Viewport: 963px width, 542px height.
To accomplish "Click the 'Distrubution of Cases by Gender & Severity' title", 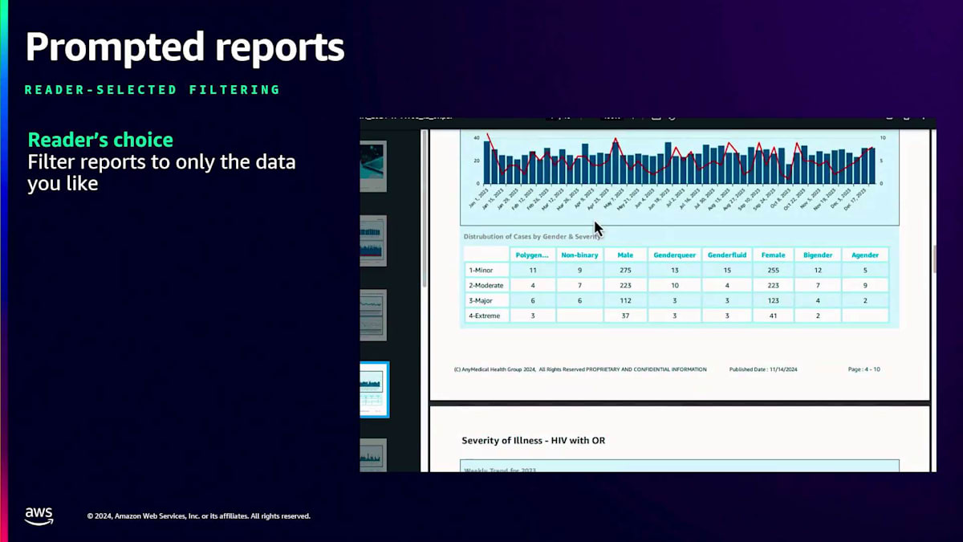I will coord(533,237).
